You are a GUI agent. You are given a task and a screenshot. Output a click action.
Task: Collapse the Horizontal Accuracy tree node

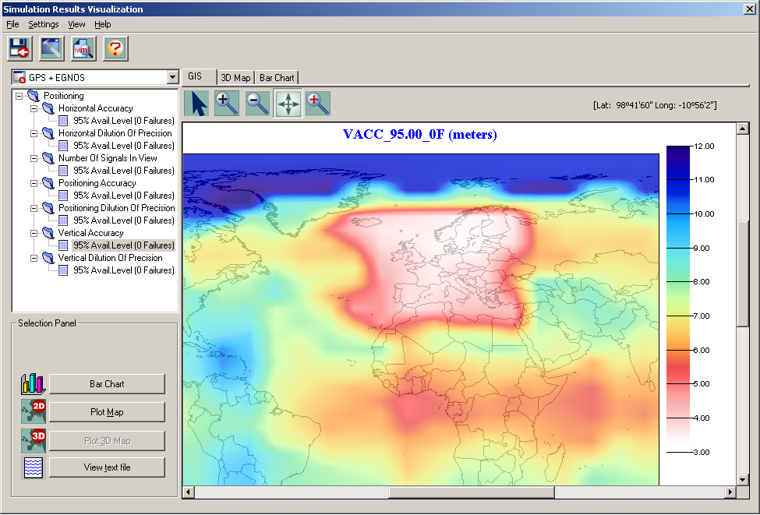pos(34,108)
